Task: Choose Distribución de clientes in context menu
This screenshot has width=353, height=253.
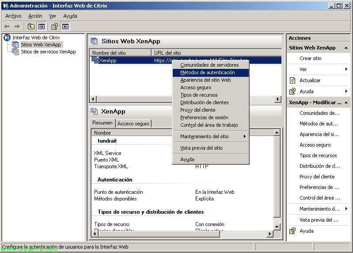Action: click(211, 102)
